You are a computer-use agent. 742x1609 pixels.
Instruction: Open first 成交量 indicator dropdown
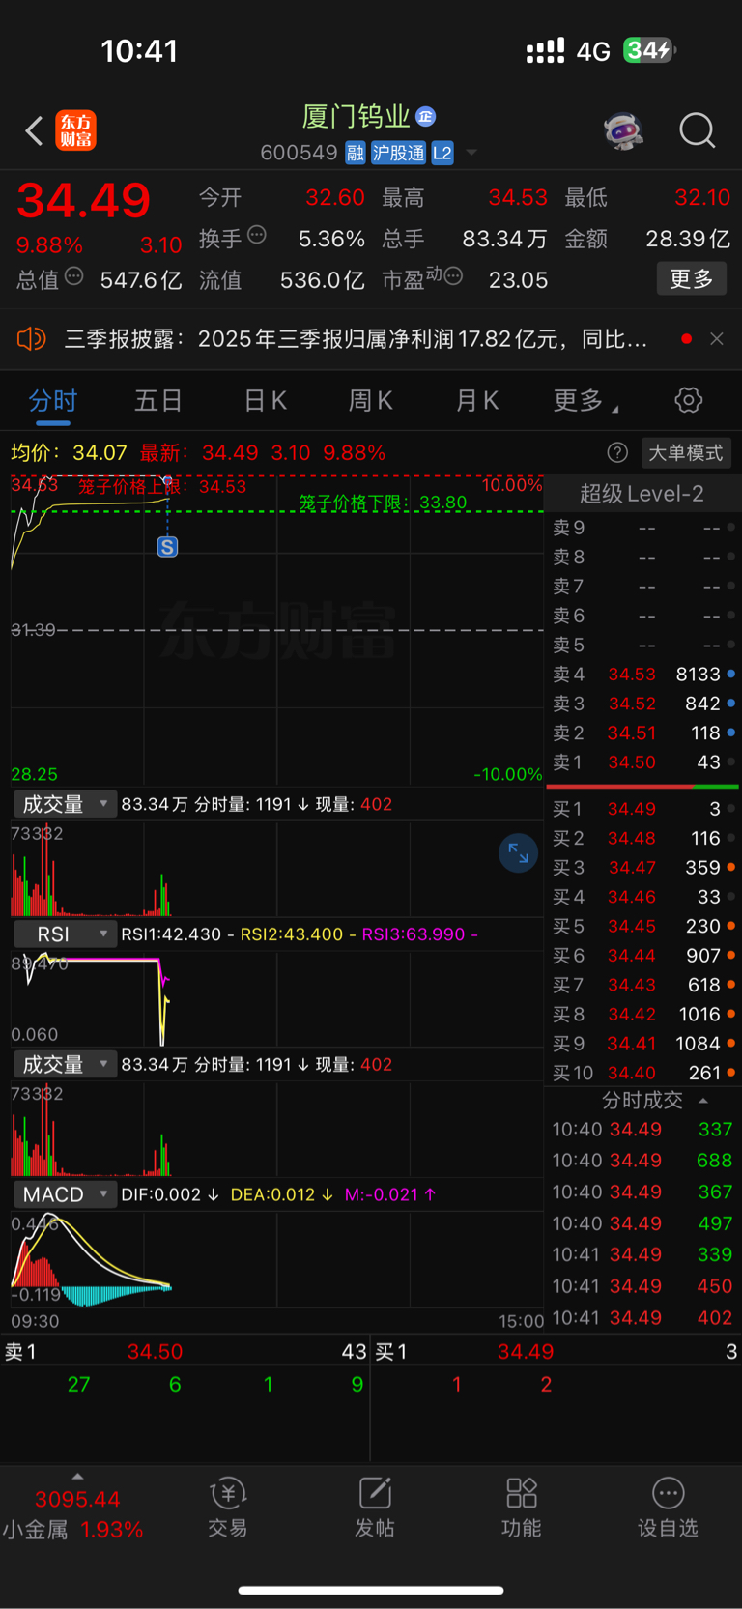point(64,804)
